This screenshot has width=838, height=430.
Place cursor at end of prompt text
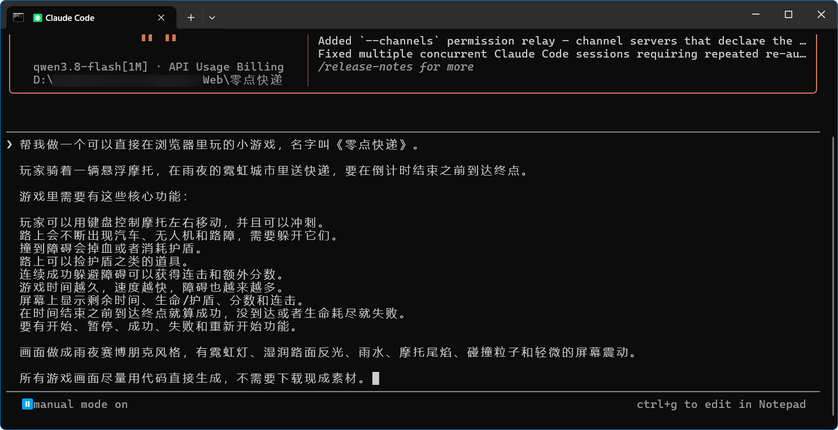pyautogui.click(x=376, y=379)
